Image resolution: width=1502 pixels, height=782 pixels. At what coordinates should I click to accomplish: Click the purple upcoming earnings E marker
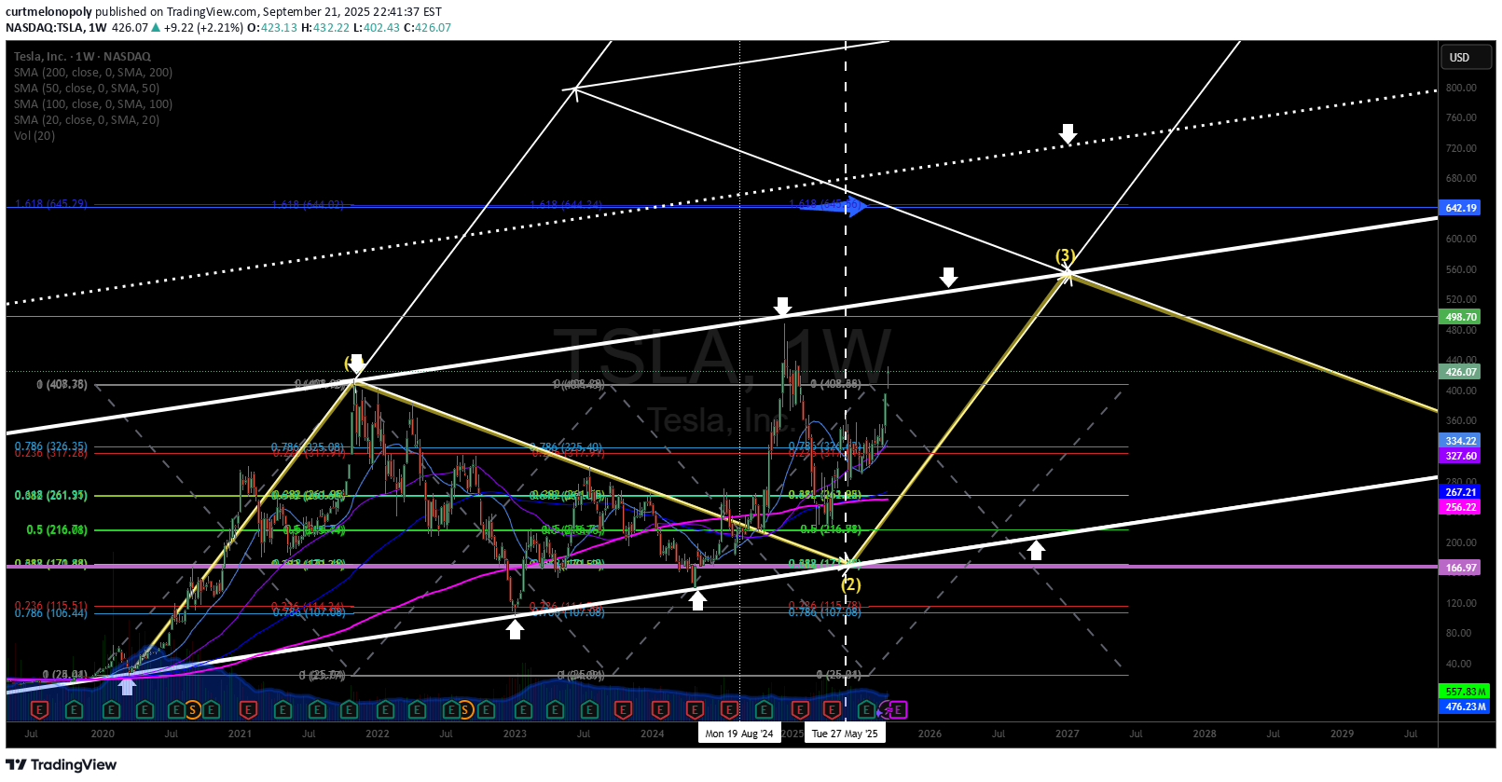898,710
